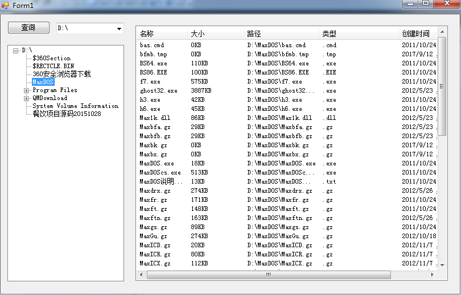
Task: Select 餐饮项目源码20151028 folder
Action: click(67, 114)
